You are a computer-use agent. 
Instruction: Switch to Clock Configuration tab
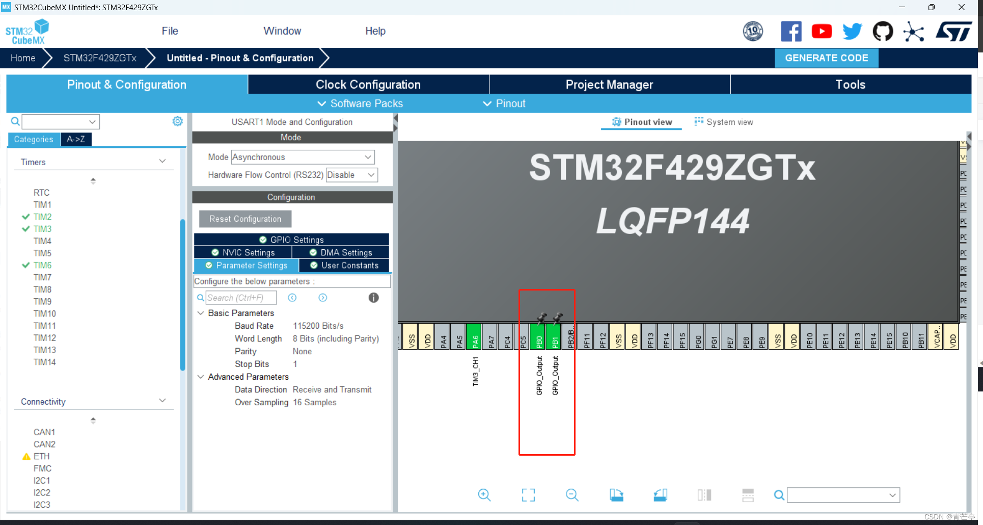pyautogui.click(x=368, y=84)
